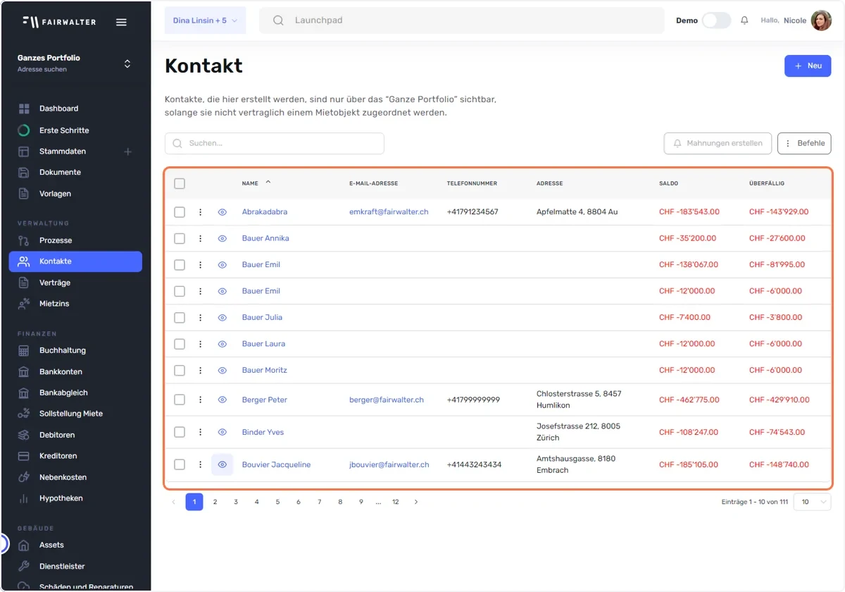Screen dimensions: 845x592
Task: Open Erste Schritte in sidebar
Action: [x=64, y=130]
